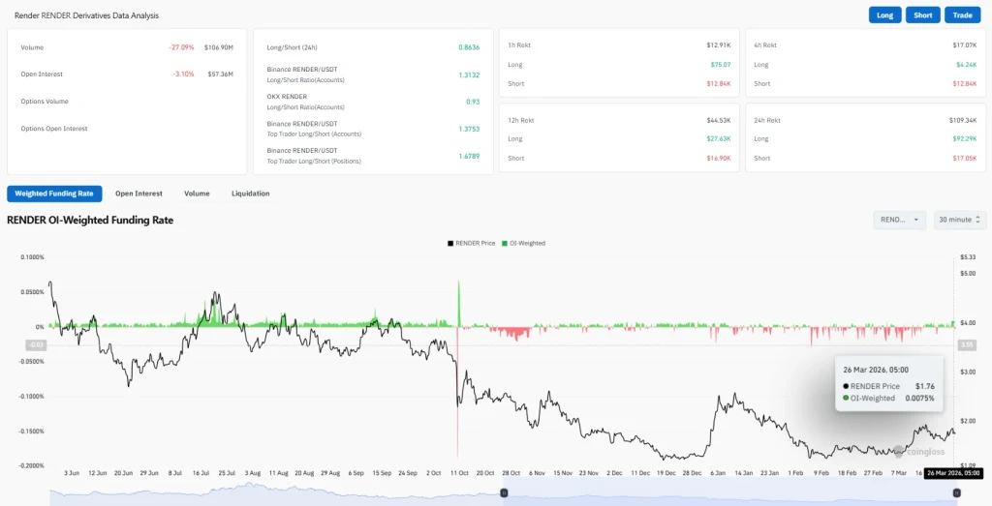Image resolution: width=992 pixels, height=506 pixels.
Task: Click the tooltip OI-Weighted 0.0075% row
Action: 889,398
